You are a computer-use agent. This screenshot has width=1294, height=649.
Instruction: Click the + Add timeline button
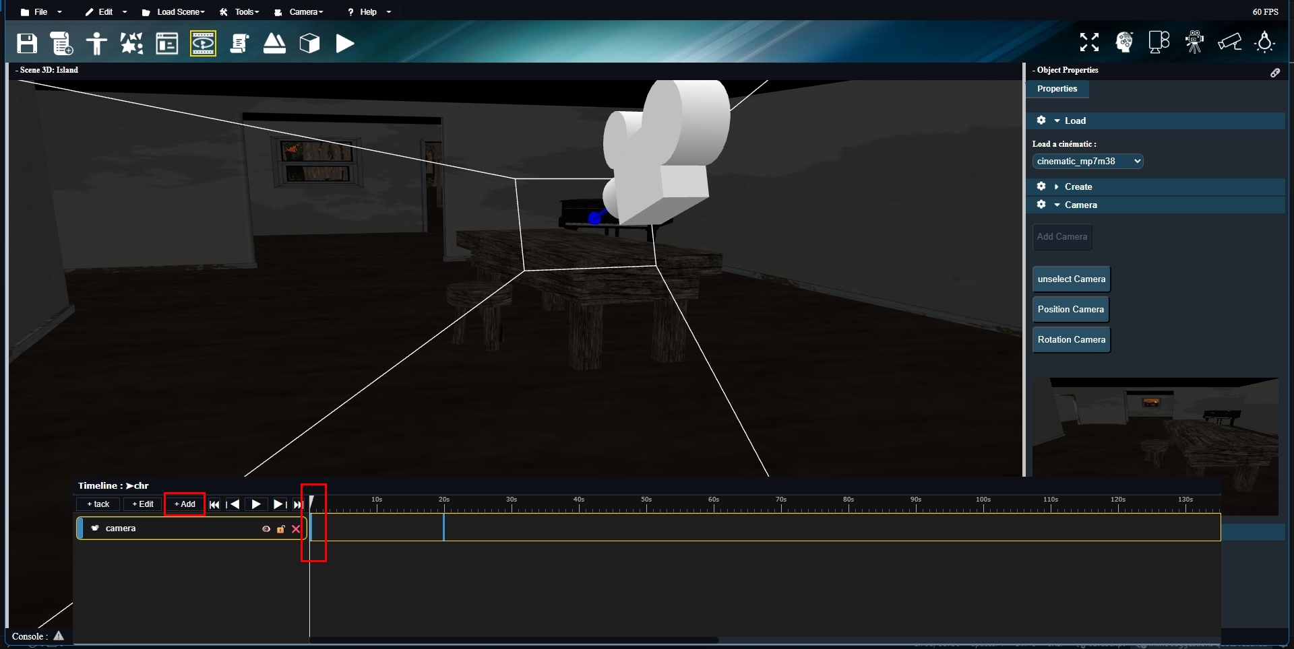point(185,504)
